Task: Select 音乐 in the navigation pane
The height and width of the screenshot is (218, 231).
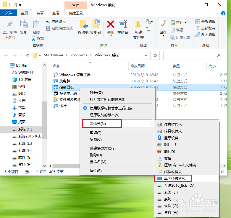Action: [x=19, y=115]
